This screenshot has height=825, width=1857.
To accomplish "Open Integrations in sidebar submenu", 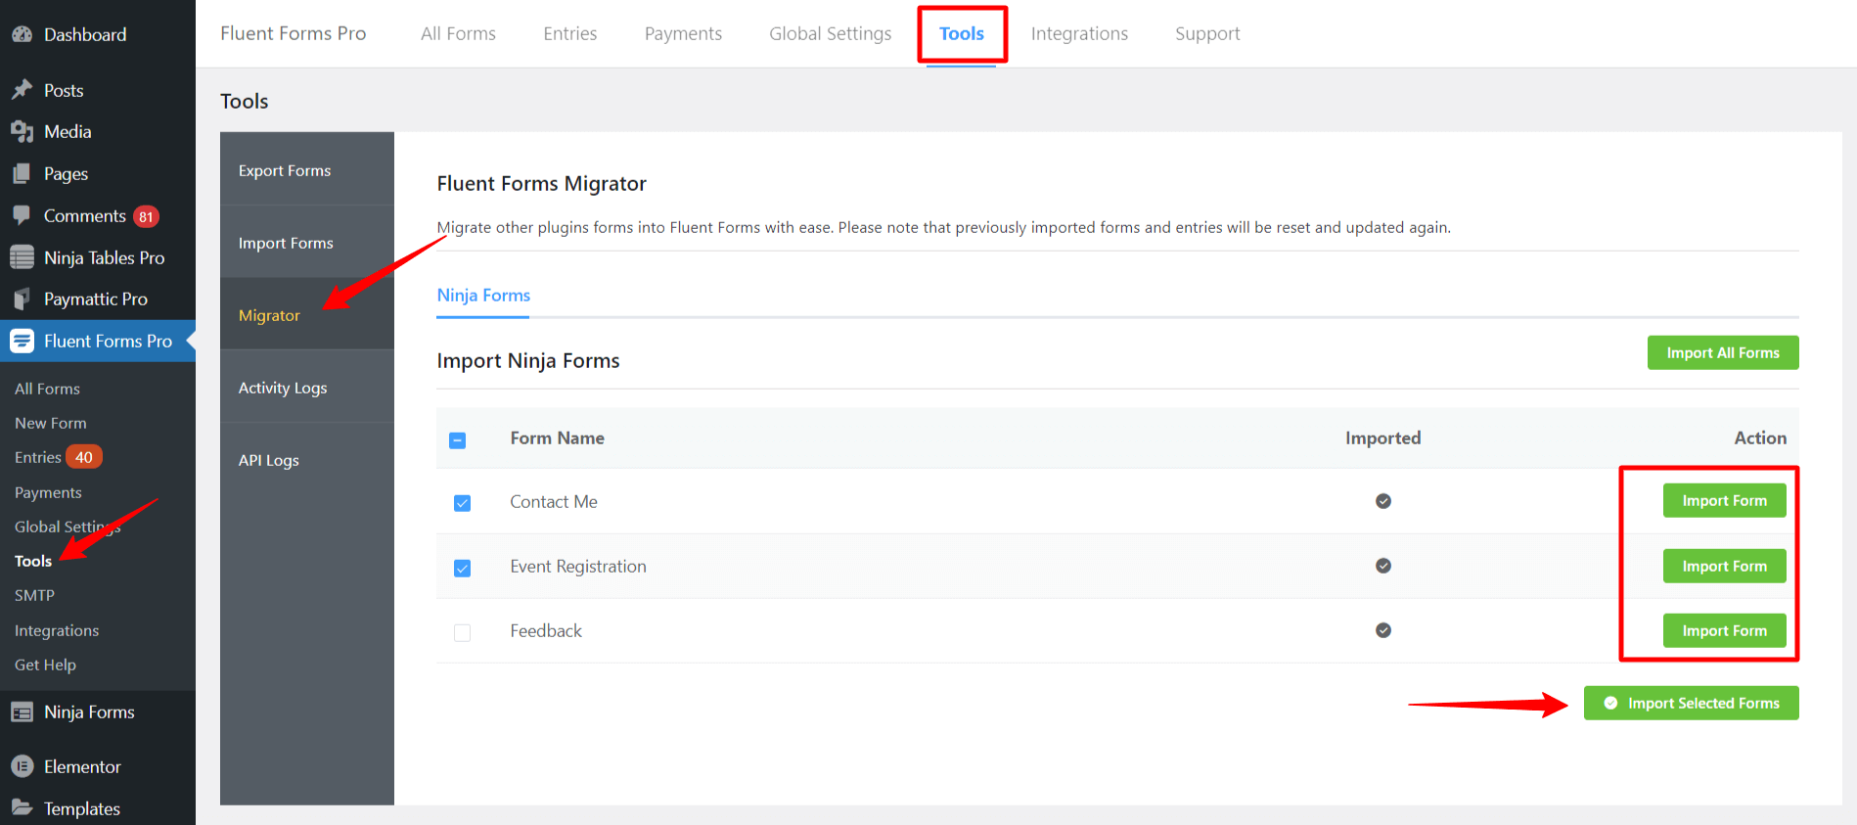I will point(57,630).
